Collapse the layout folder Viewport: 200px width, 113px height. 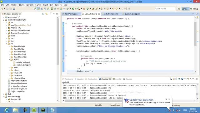point(9,60)
